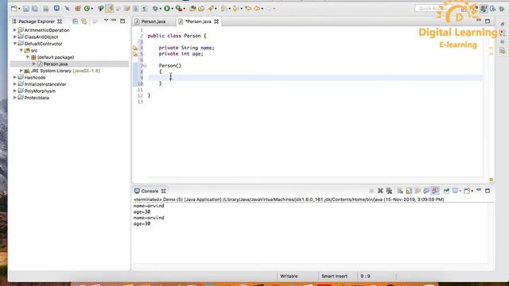Click the fold toggle at line 7
509x286 pixels.
146,66
